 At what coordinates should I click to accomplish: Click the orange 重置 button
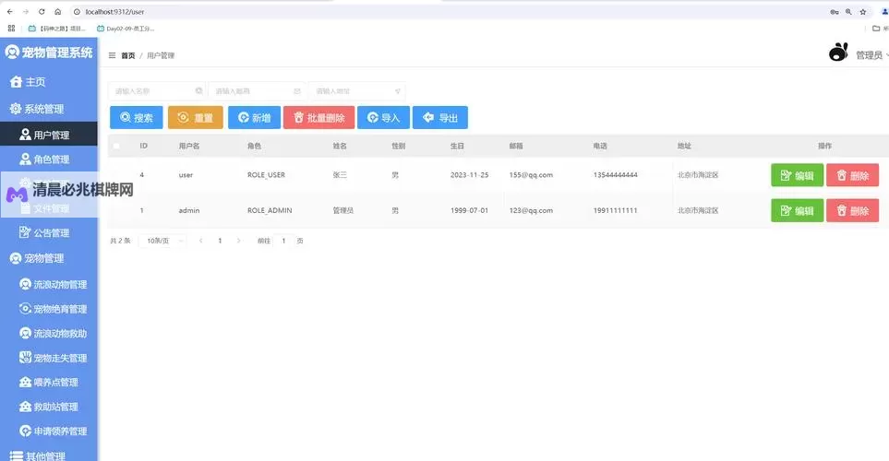(196, 117)
